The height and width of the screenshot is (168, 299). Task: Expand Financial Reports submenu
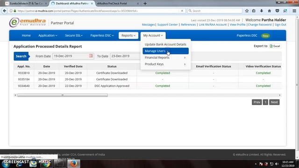tap(165, 57)
